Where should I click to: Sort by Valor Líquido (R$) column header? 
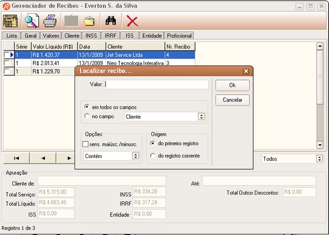tap(54, 46)
